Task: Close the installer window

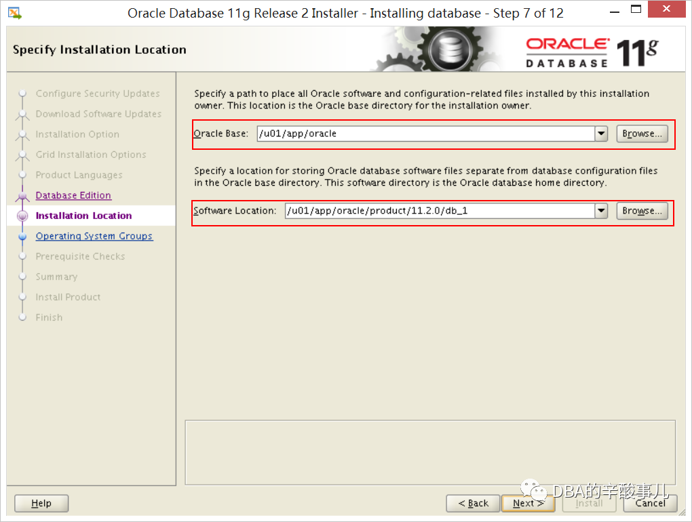Action: [x=666, y=9]
